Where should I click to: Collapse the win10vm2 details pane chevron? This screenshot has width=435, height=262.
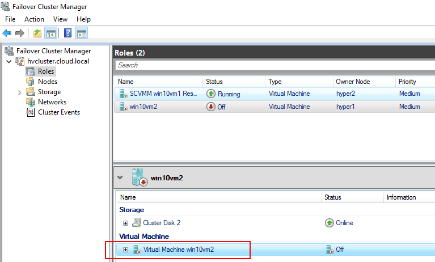pyautogui.click(x=120, y=178)
